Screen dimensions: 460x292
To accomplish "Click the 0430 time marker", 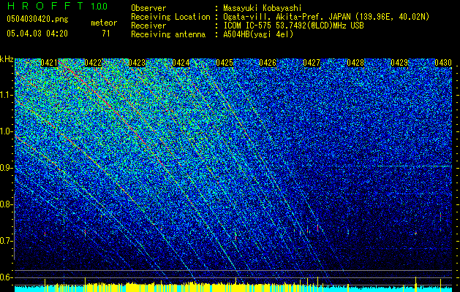I will 443,63.
